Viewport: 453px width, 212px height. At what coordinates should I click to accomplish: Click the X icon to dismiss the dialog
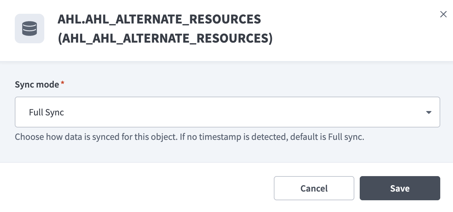pos(443,14)
